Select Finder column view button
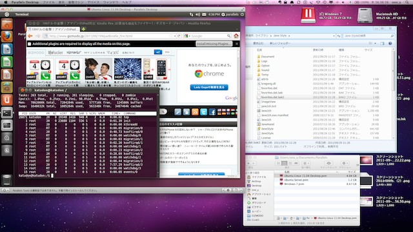The height and width of the screenshot is (232, 413). 290,163
